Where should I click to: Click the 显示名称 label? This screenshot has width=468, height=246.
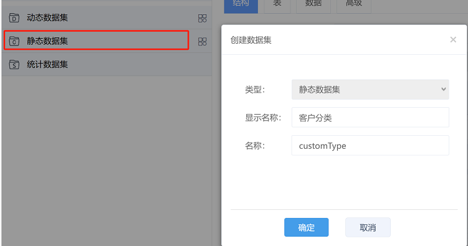pos(263,118)
